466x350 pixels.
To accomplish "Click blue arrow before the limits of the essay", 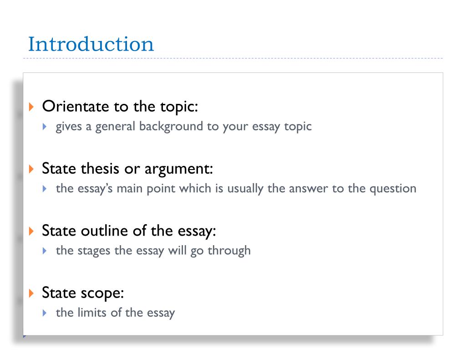I will click(x=45, y=313).
